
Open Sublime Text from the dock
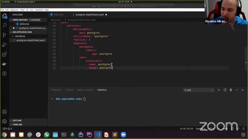[115, 135]
